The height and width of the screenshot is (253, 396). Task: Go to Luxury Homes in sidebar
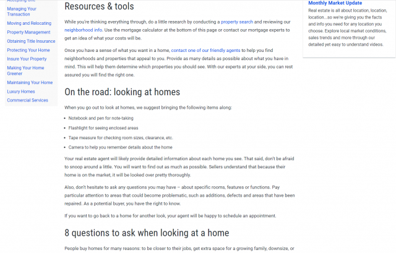pos(21,92)
